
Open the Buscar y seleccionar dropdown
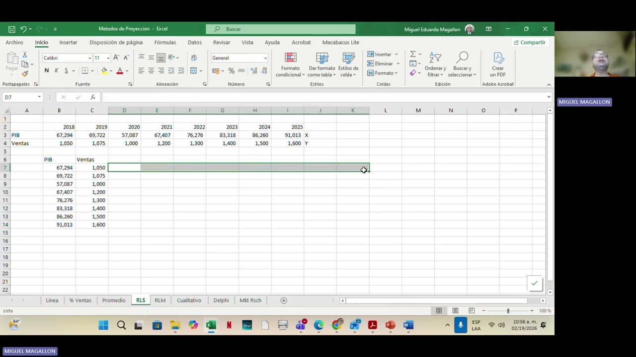coord(462,65)
